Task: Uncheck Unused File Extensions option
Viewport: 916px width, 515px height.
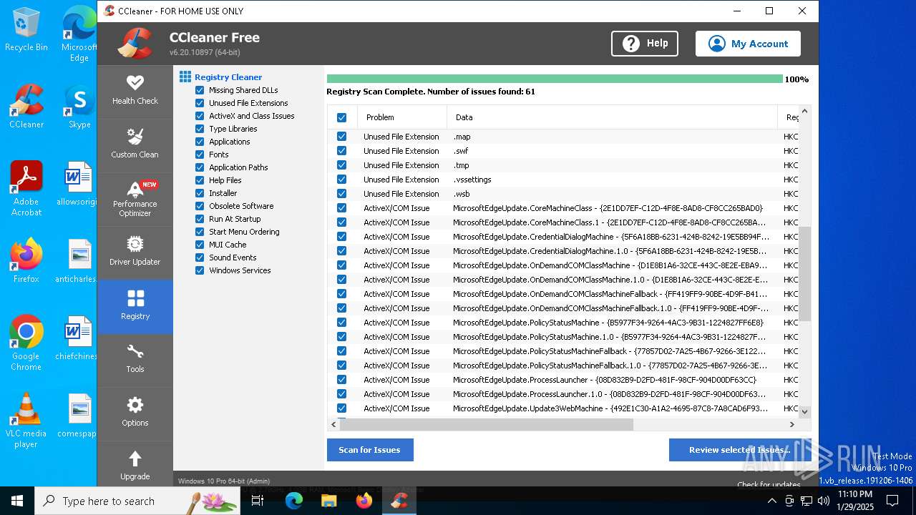Action: (200, 103)
